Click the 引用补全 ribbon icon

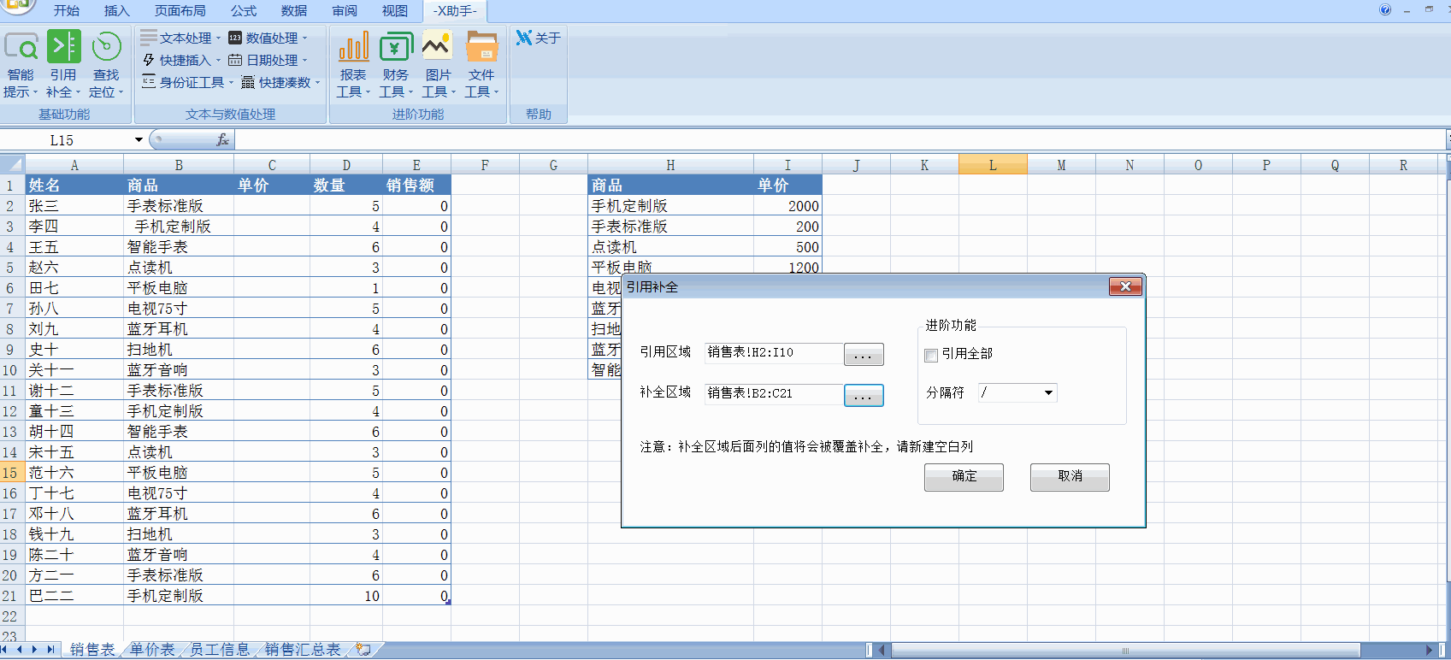pos(63,47)
